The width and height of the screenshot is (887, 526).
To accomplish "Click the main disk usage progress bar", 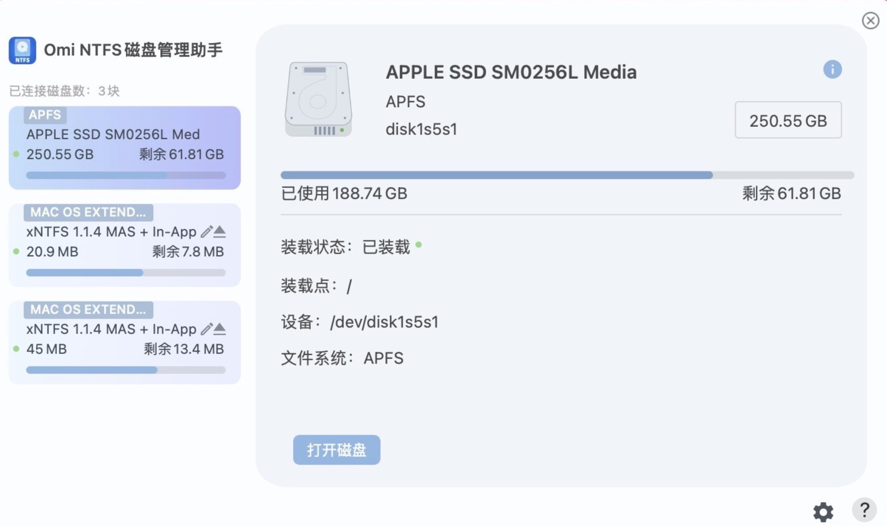I will click(567, 175).
